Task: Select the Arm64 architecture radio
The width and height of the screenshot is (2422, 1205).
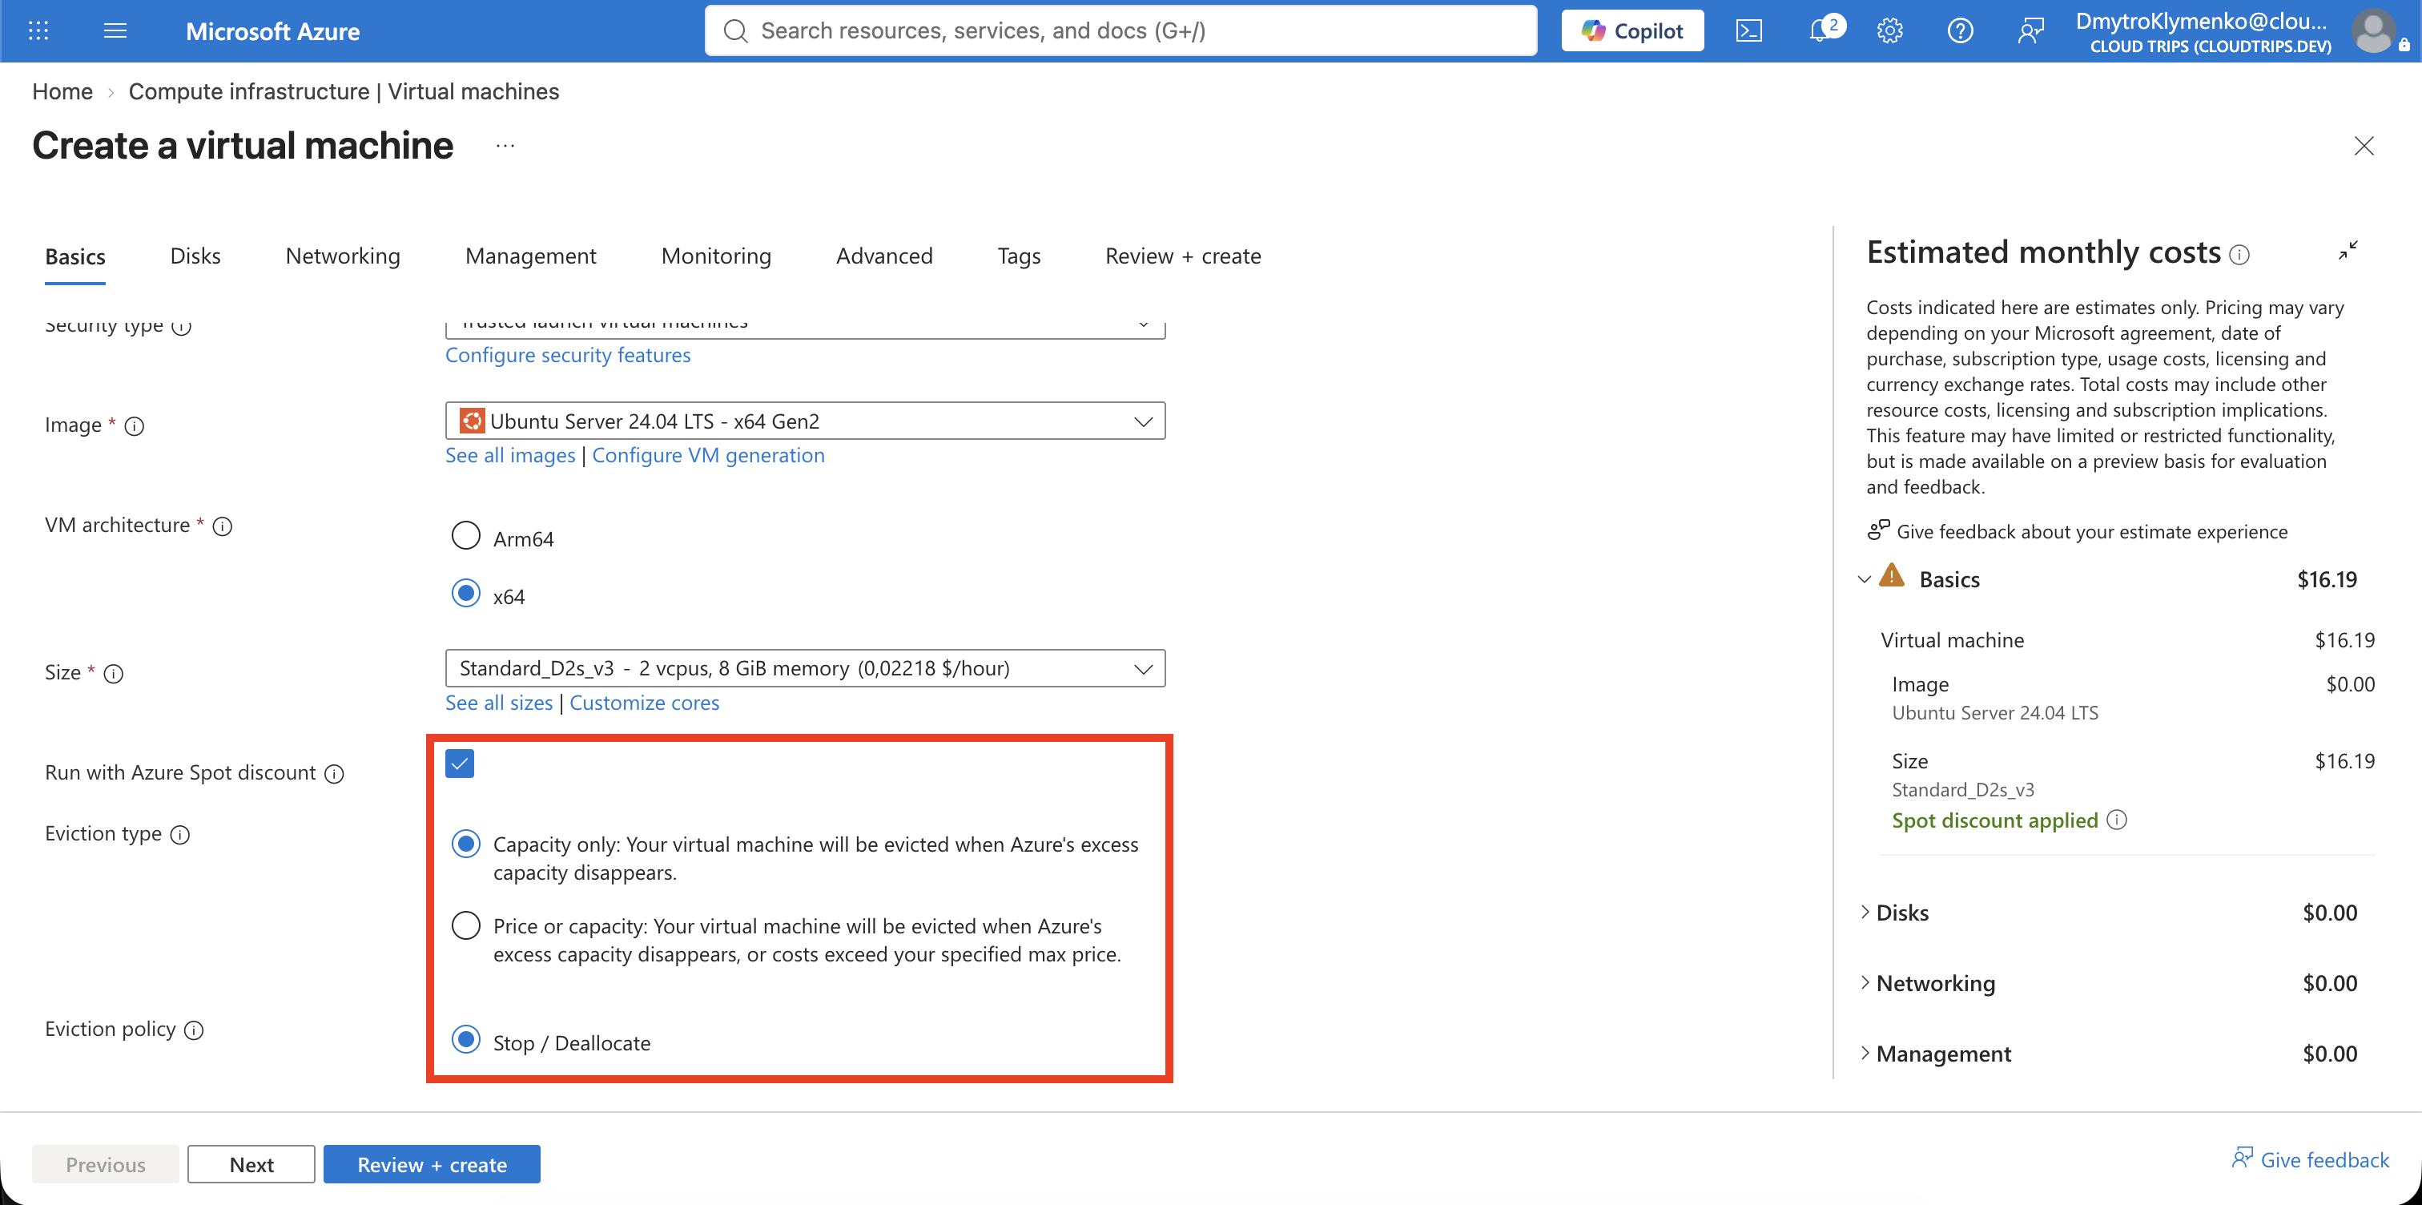Action: click(465, 535)
